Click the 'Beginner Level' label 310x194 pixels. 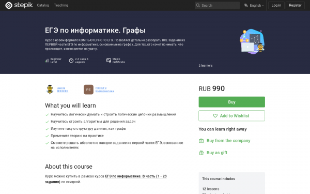tap(56, 61)
